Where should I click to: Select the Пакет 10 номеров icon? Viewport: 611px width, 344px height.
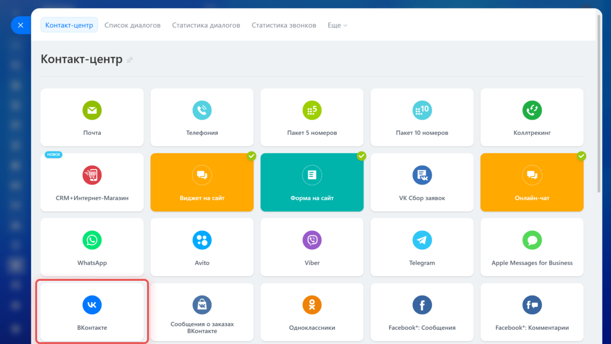pyautogui.click(x=422, y=110)
